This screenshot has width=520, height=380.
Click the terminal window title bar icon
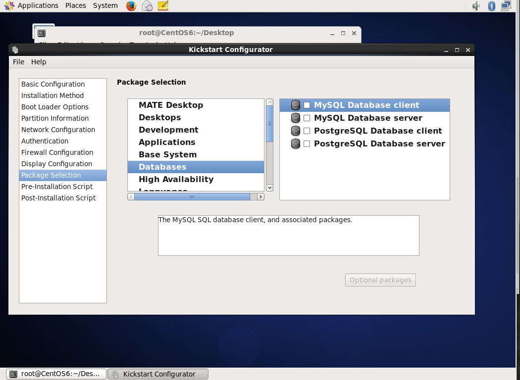click(x=42, y=33)
